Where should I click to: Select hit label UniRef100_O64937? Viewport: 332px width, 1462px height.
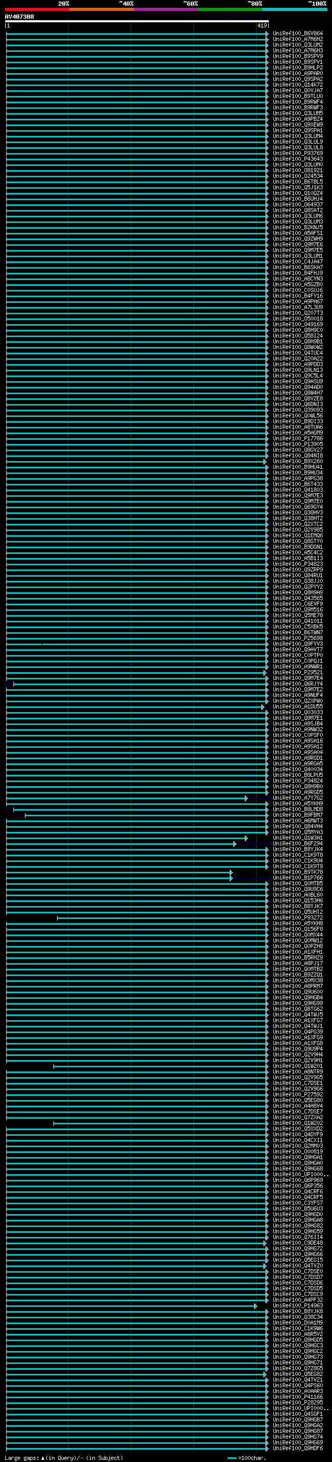(297, 204)
